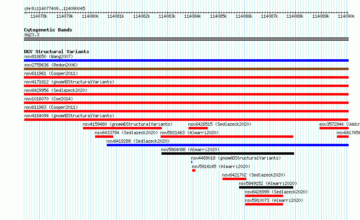Viewport: 360px width, 220px height.
Task: Click the nsv818650 (Wang2007) blue variant bar
Action: click(186, 60)
